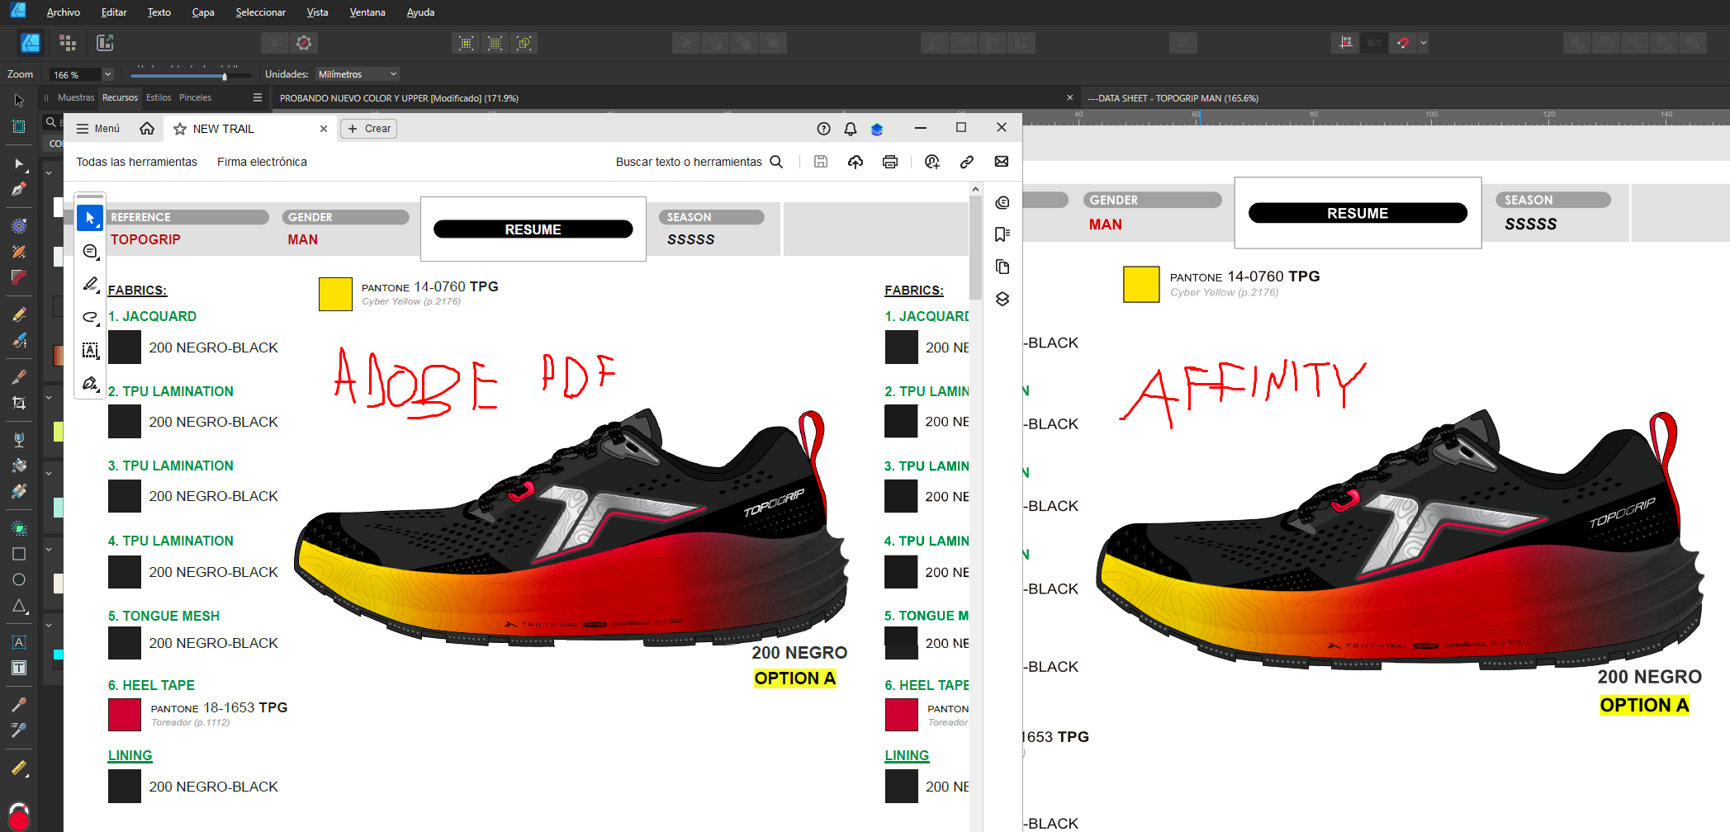Open the assets panel hamburger menu
Screen dimensions: 1730x832
tap(258, 97)
